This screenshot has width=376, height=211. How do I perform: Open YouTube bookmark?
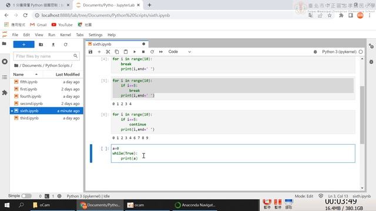(x=62, y=25)
